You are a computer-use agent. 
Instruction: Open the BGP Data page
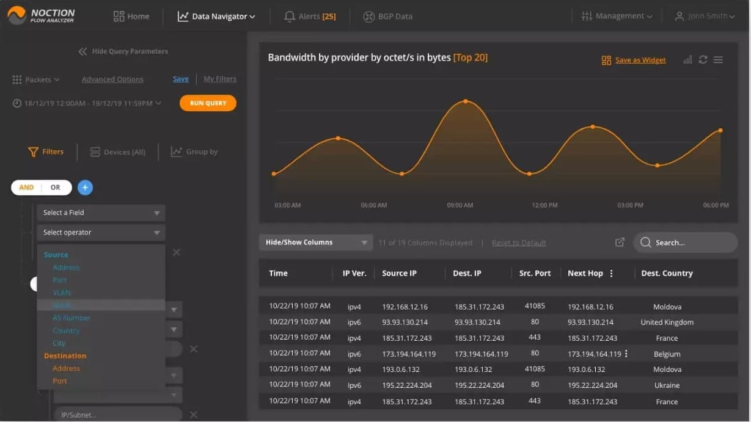click(x=387, y=16)
